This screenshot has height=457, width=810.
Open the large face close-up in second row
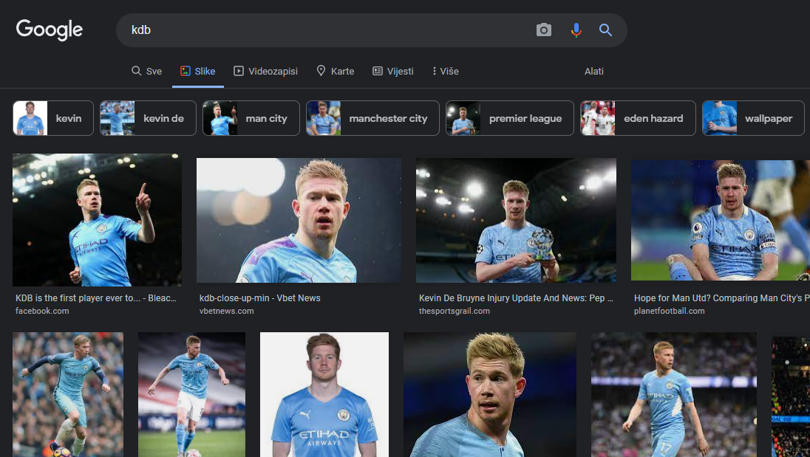pyautogui.click(x=490, y=394)
